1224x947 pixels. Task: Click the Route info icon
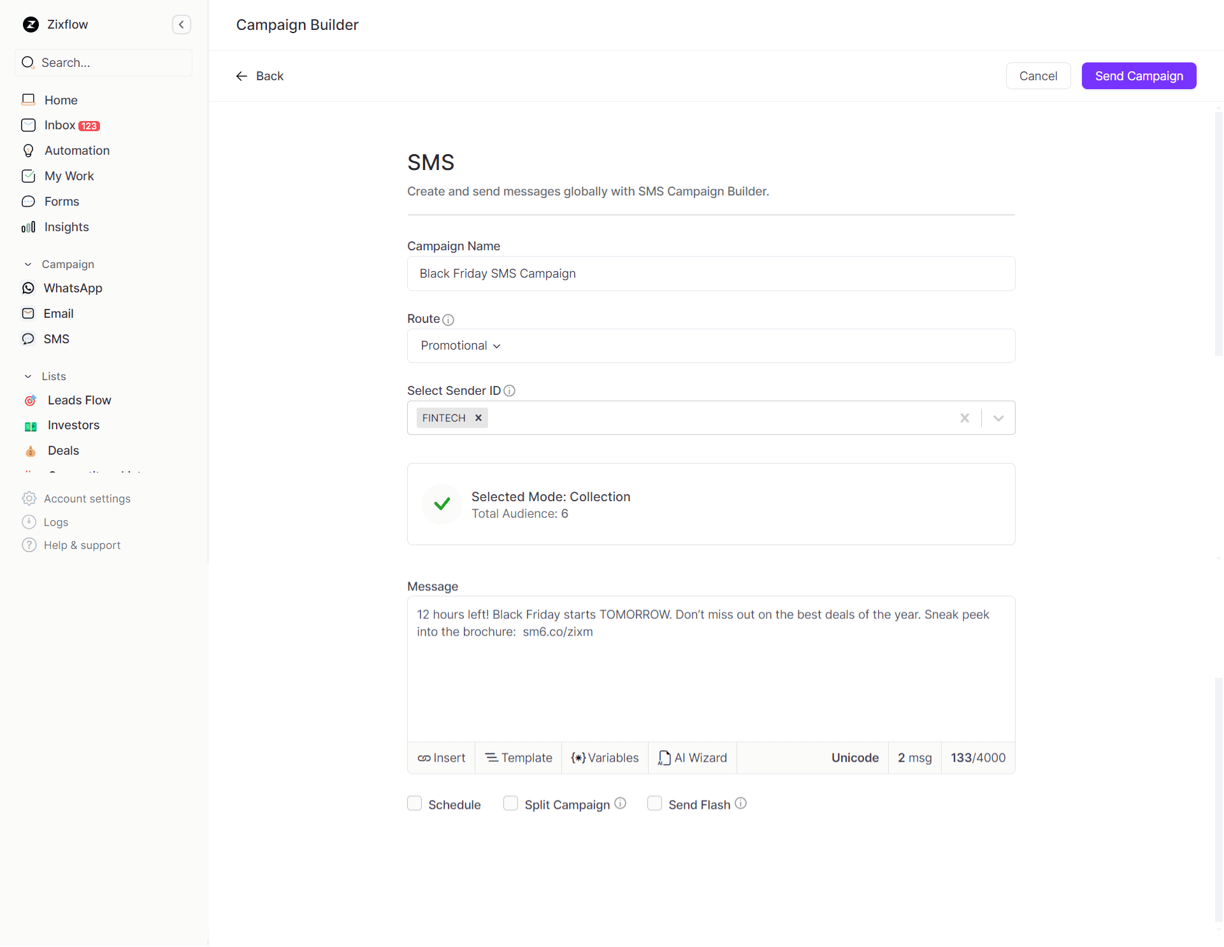click(449, 320)
